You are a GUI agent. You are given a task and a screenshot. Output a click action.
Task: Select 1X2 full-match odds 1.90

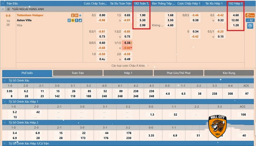pos(143,15)
